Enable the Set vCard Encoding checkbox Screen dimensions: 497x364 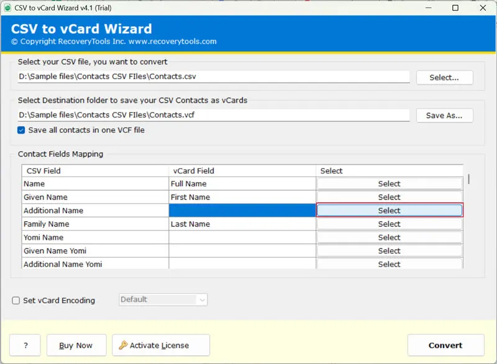click(16, 301)
